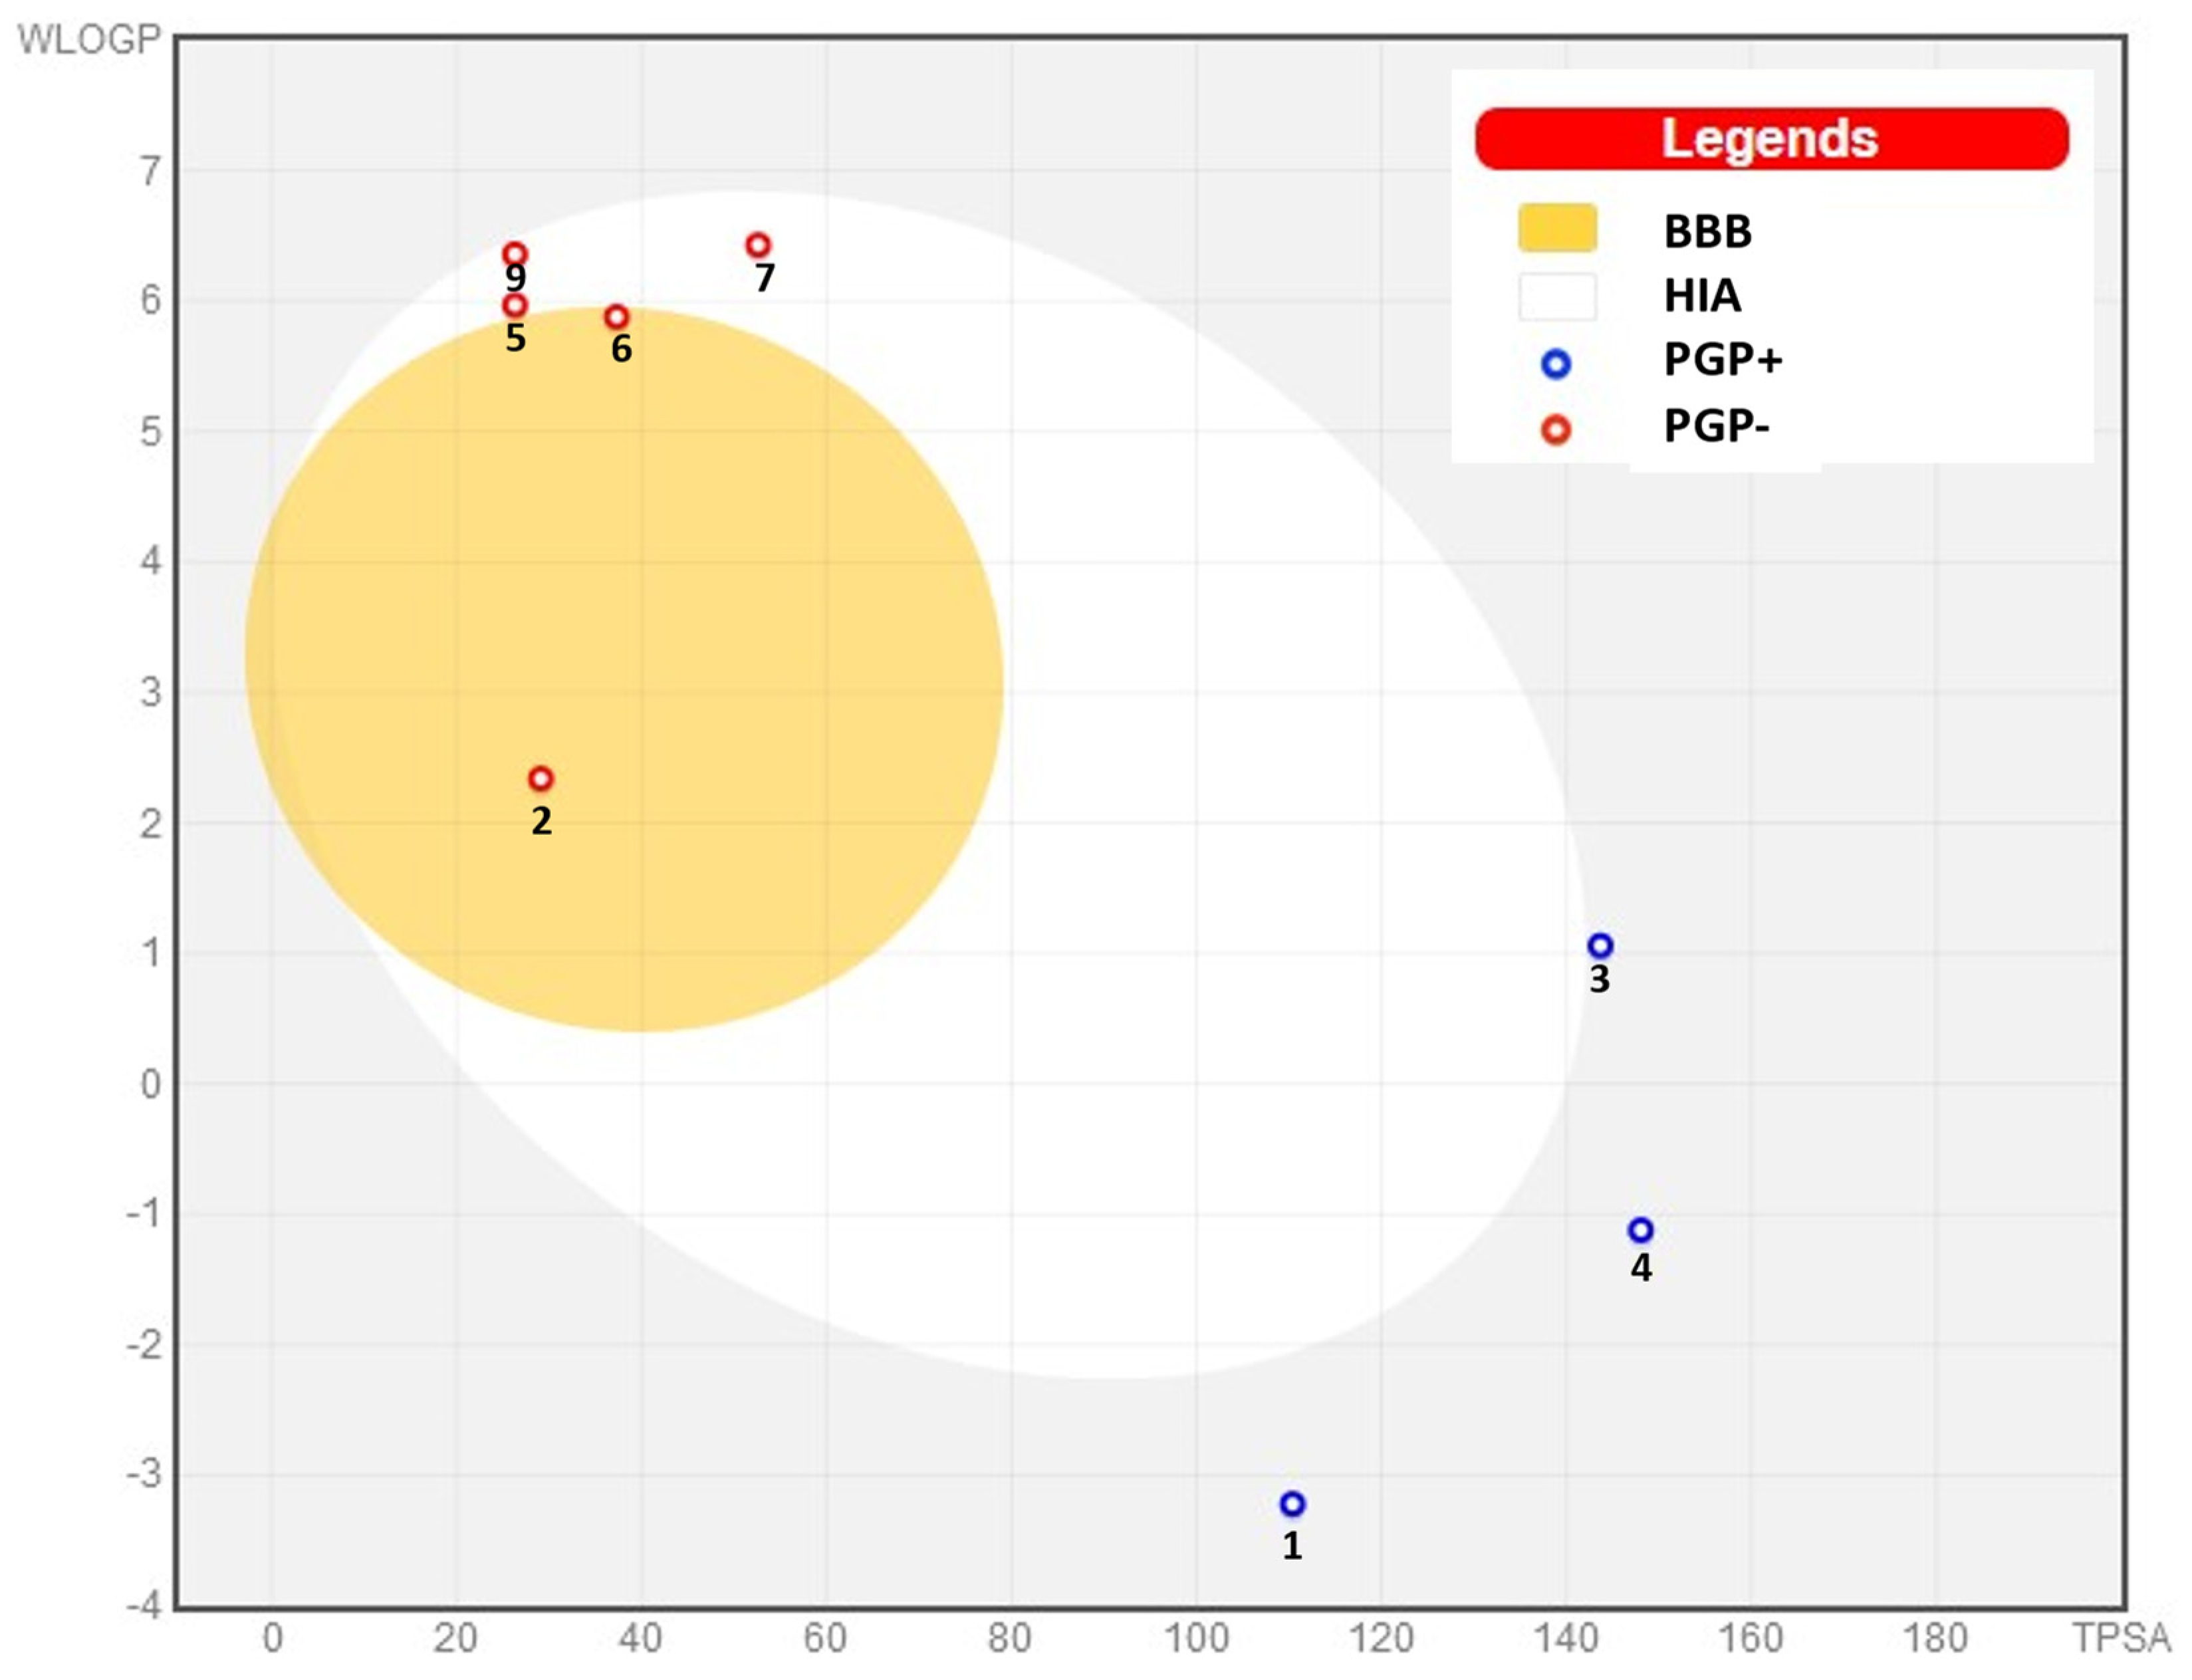Click the blue data point labeled 1
Screen dimensions: 2192x1680
point(1292,1504)
